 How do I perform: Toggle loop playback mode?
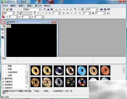(68, 13)
